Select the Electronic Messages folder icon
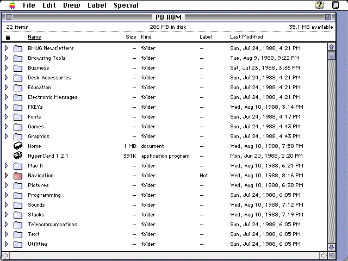Screen dimensions: 348x261 pyautogui.click(x=18, y=97)
